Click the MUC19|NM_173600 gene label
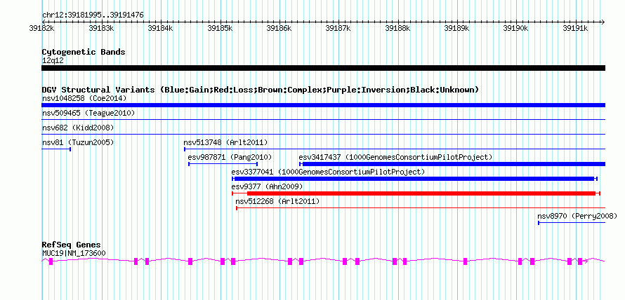Viewport: 625px width, 300px height. point(74,253)
